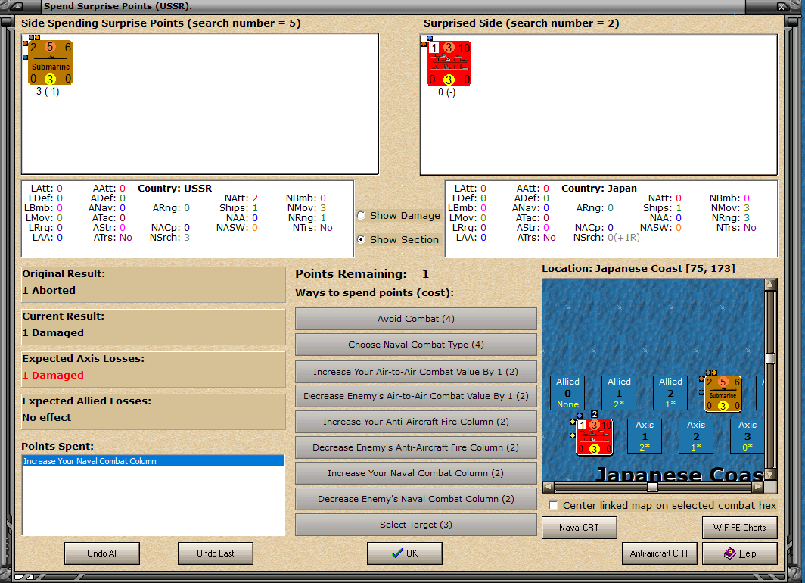The image size is (805, 583).
Task: Click the '1 Damaged' current result text
Action: coord(53,333)
